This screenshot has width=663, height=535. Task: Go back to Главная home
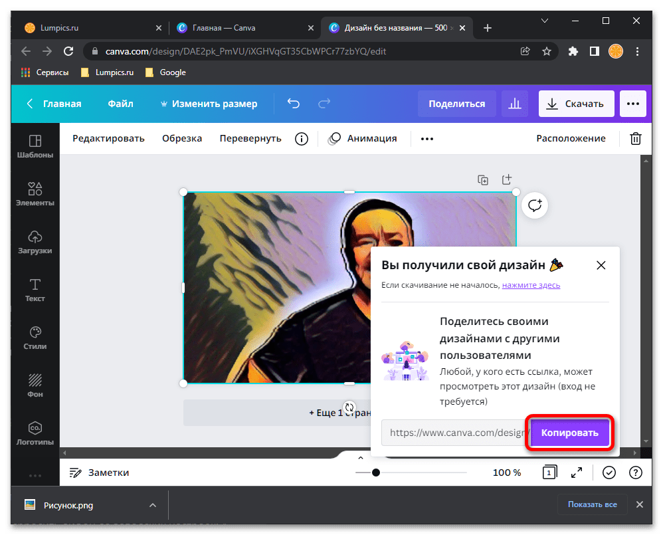pyautogui.click(x=54, y=104)
